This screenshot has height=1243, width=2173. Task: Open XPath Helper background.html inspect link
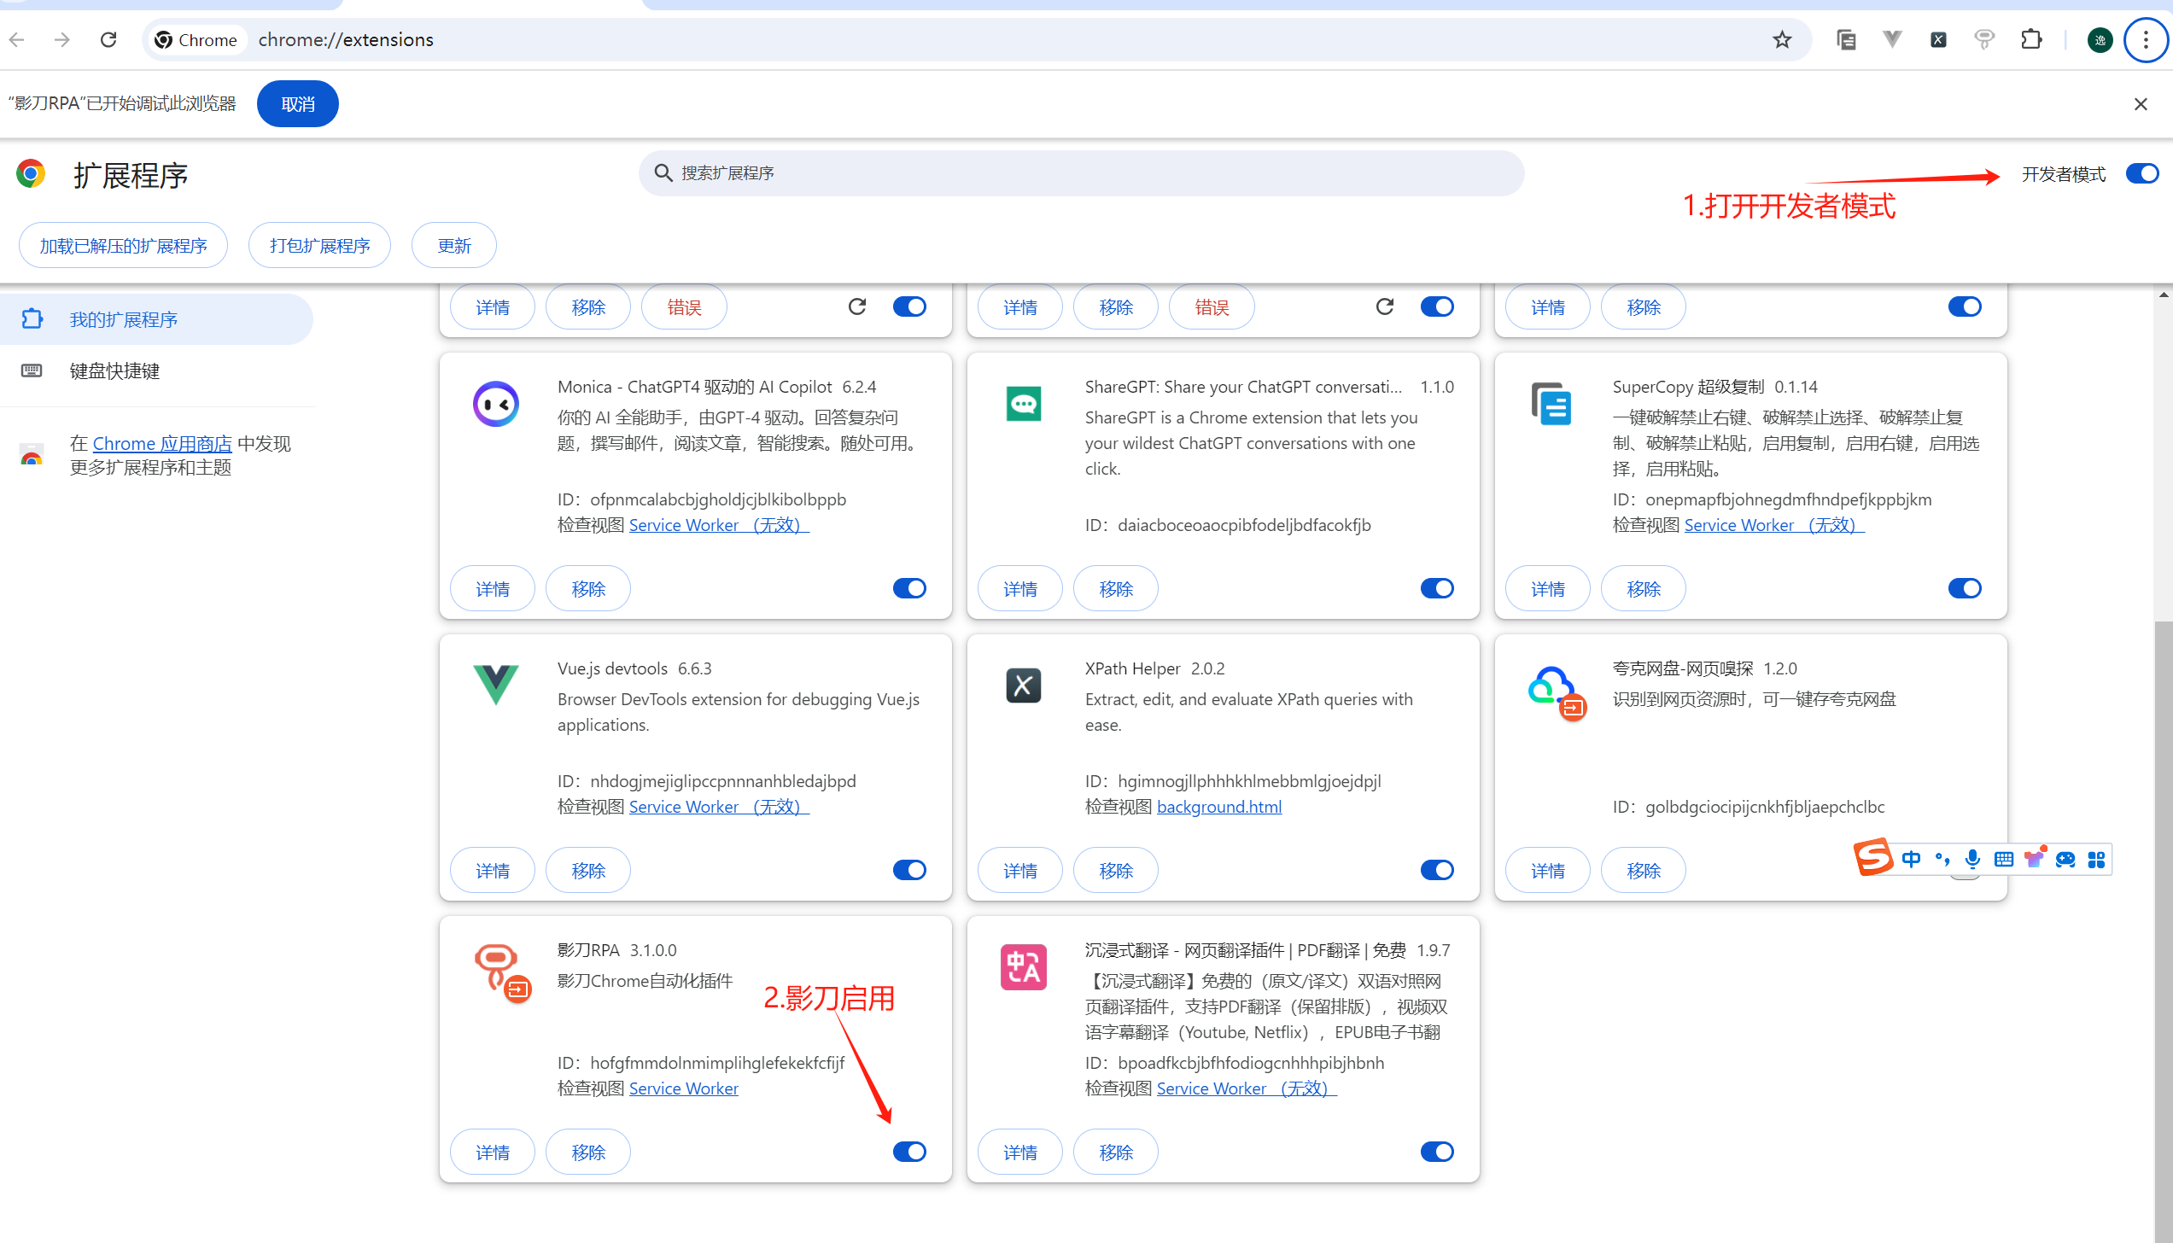[1218, 807]
